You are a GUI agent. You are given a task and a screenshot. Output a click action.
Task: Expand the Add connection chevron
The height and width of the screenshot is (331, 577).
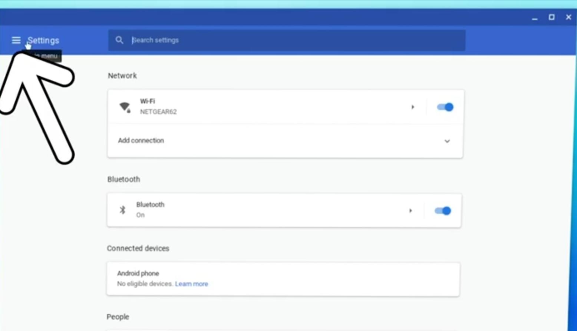[447, 141]
